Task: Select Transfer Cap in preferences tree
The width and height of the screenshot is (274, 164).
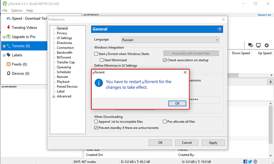Action: pos(66,62)
